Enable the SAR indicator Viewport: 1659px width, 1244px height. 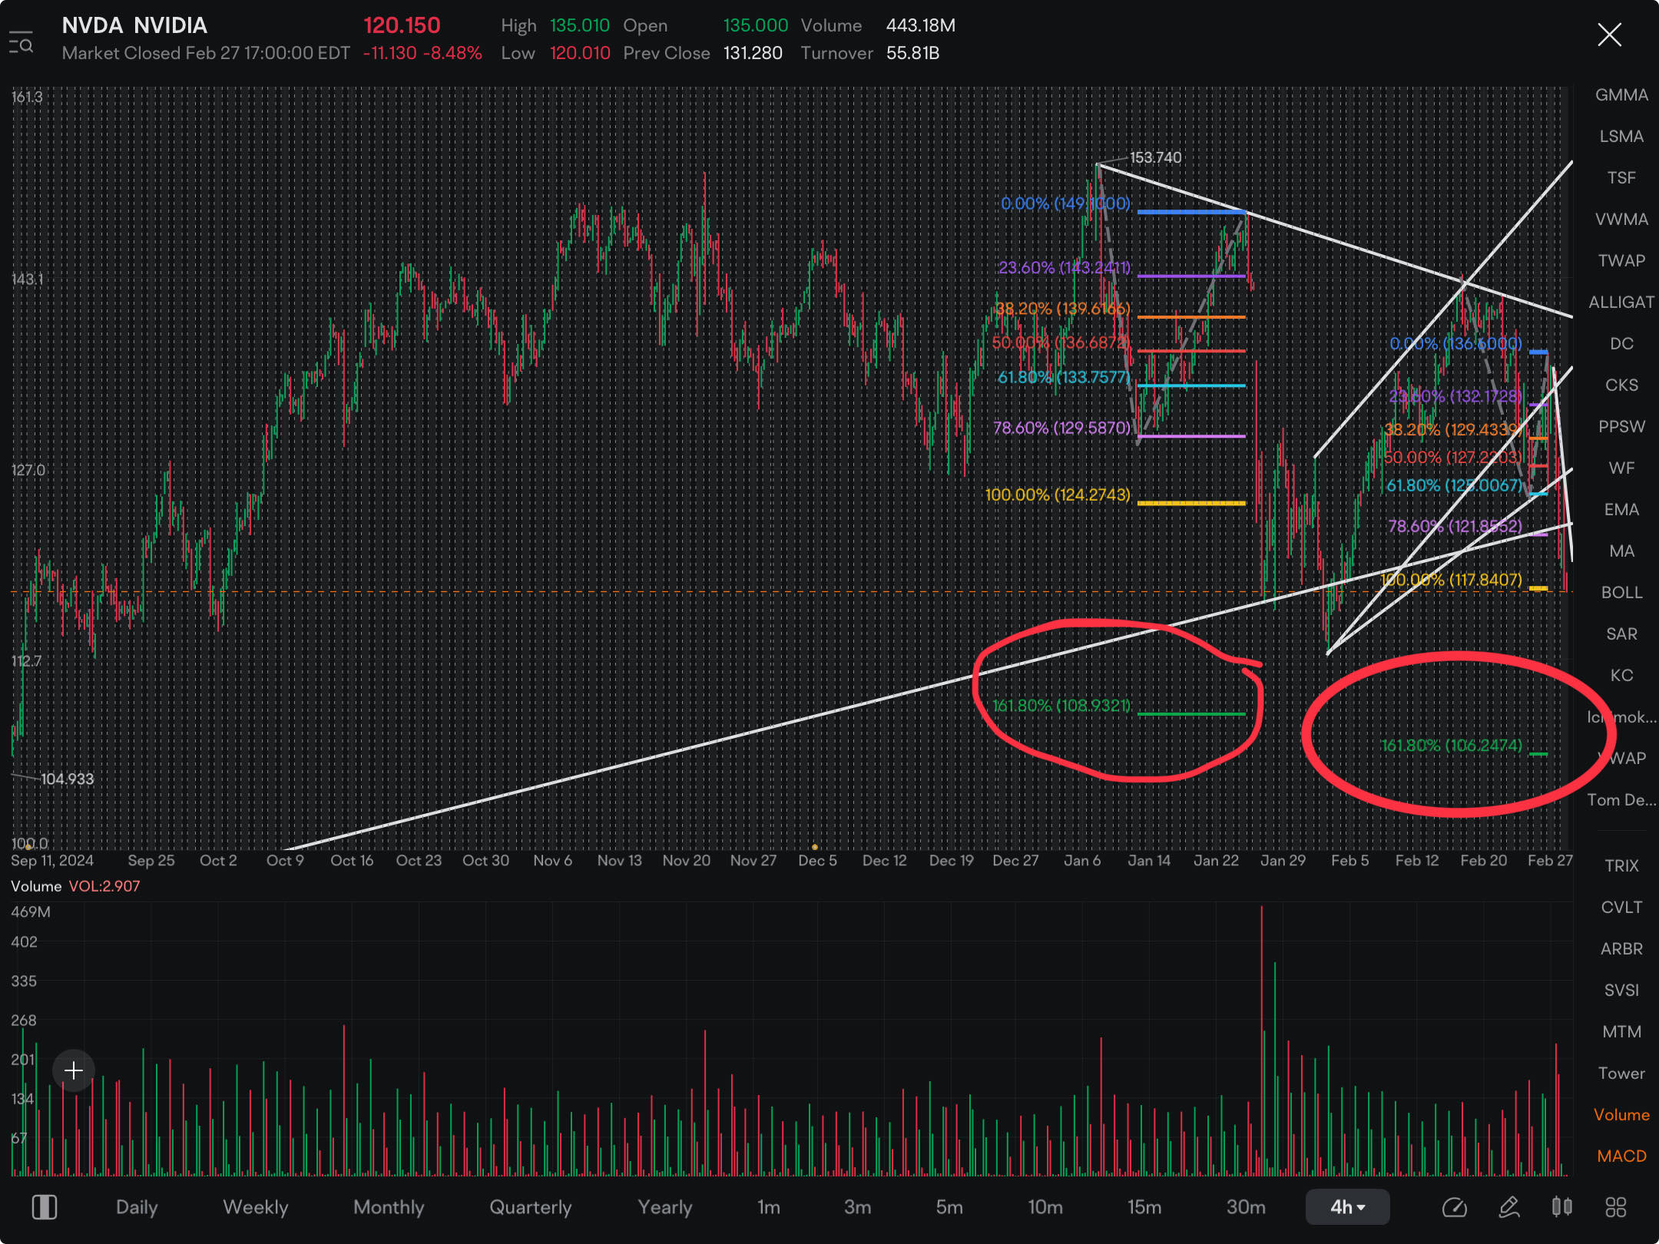1621,634
